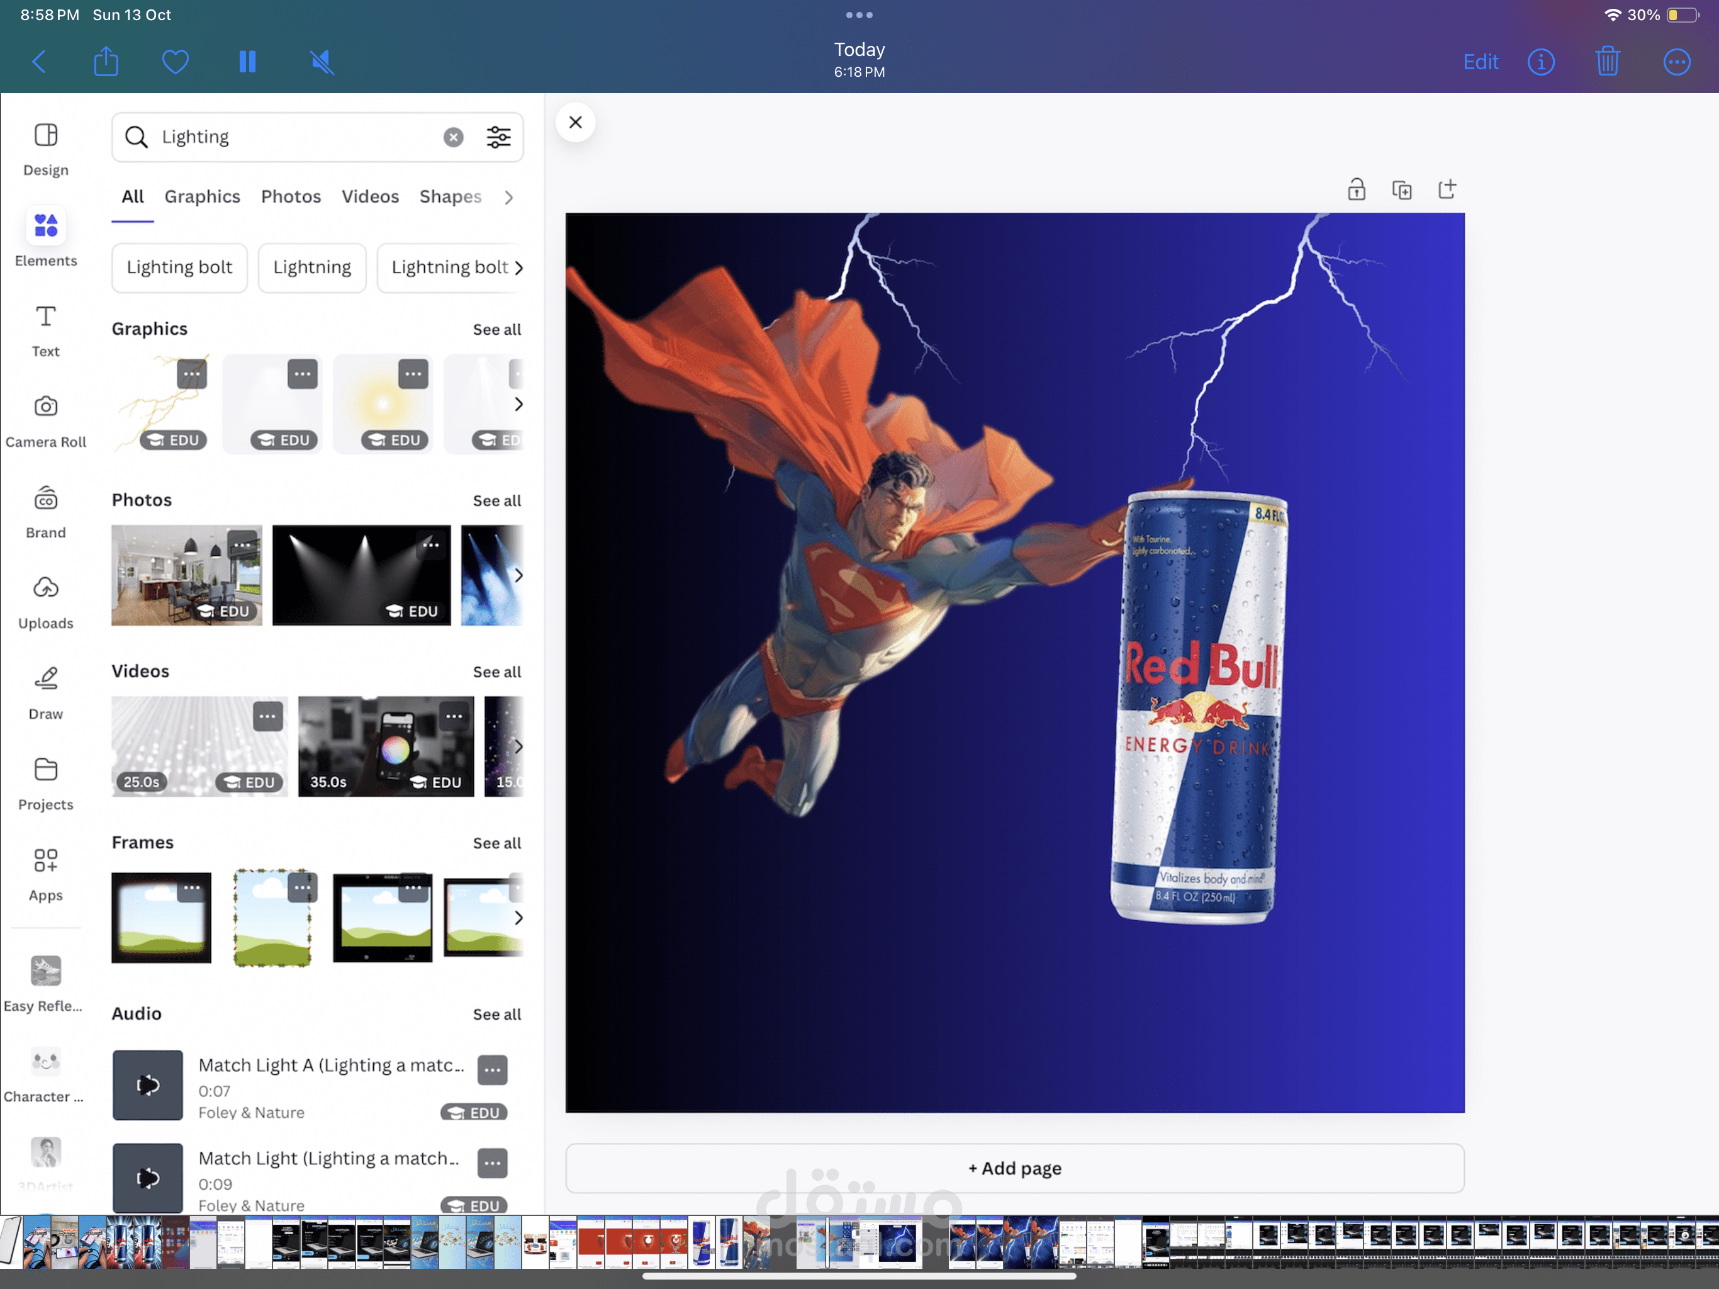The height and width of the screenshot is (1289, 1719).
Task: Click the search filter sliders icon
Action: pyautogui.click(x=498, y=137)
